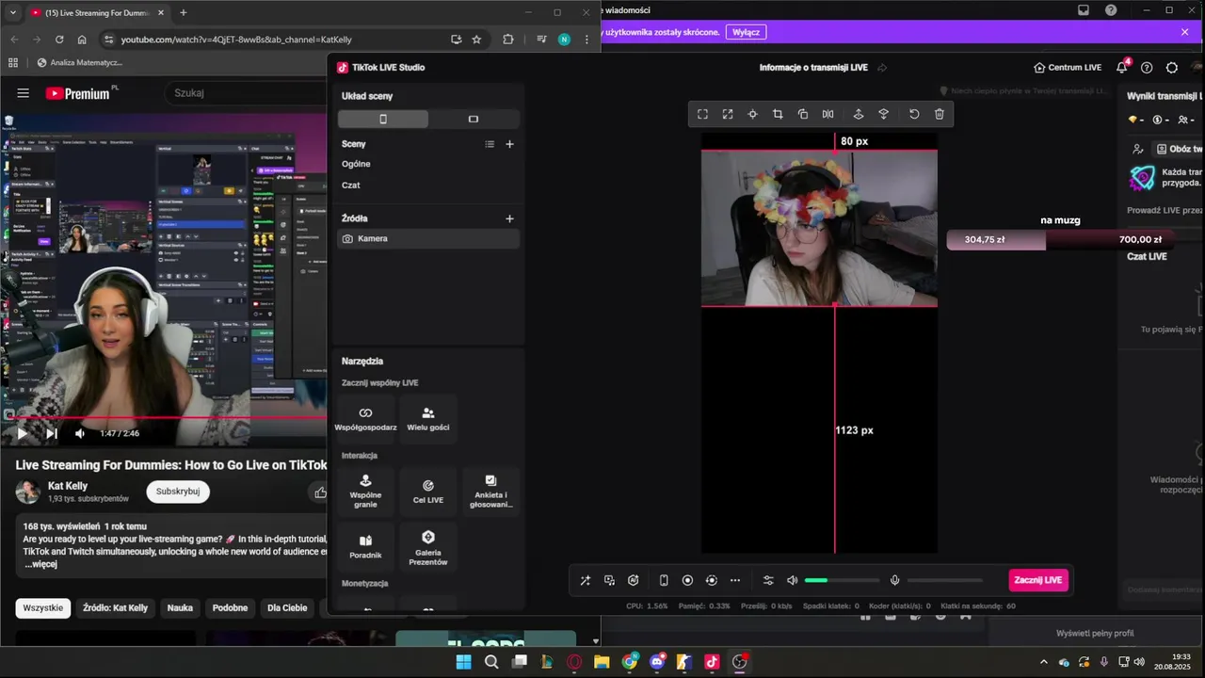Play the YouTube video

pyautogui.click(x=22, y=434)
